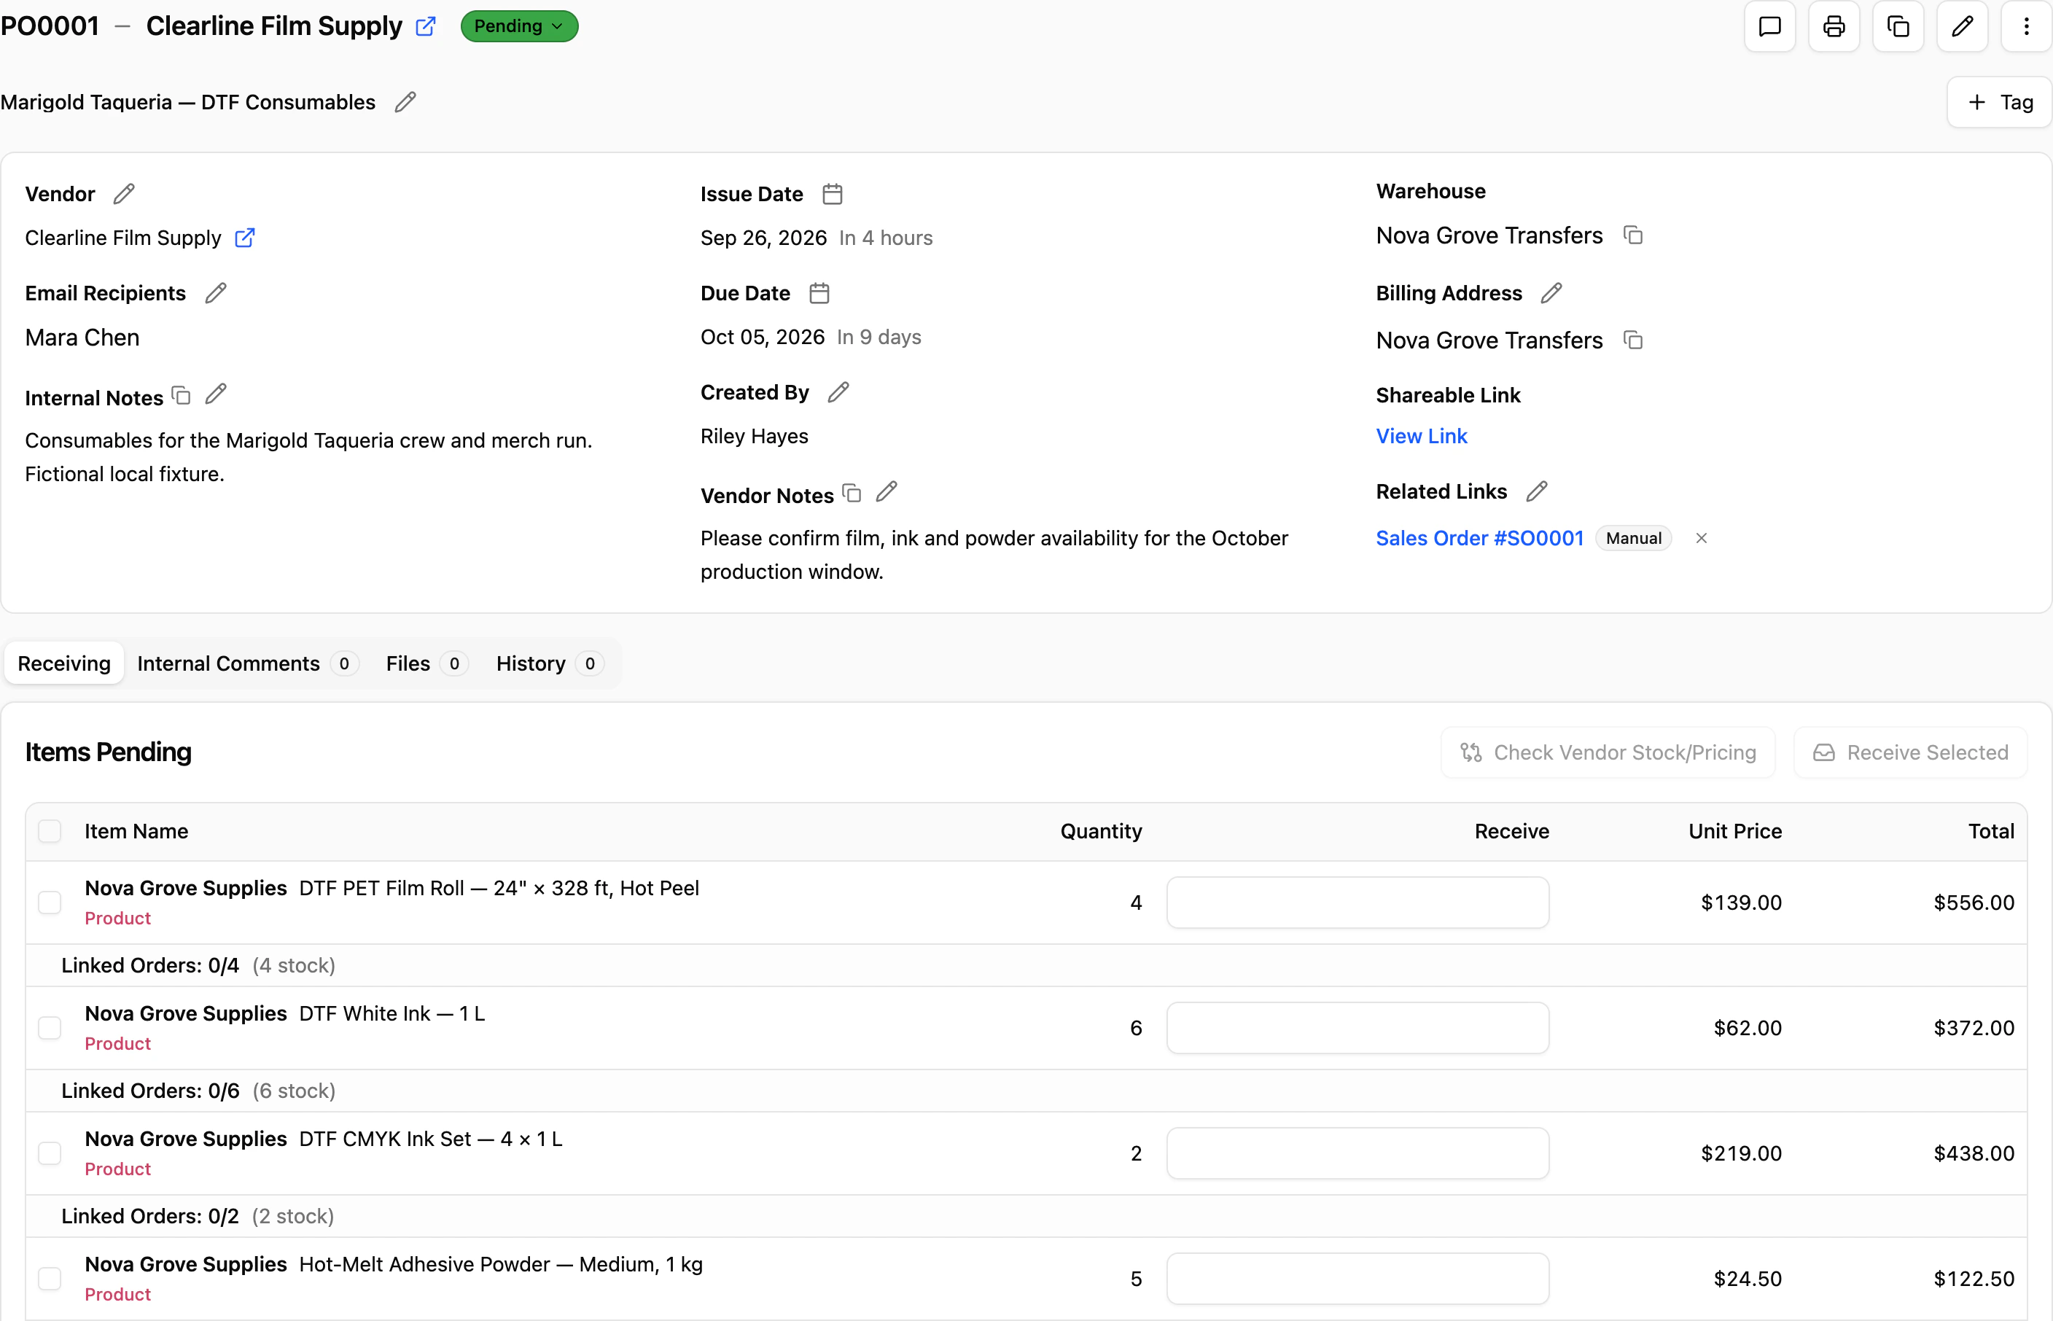This screenshot has height=1321, width=2053.
Task: Select the DTF White Ink checkbox
Action: pos(50,1029)
